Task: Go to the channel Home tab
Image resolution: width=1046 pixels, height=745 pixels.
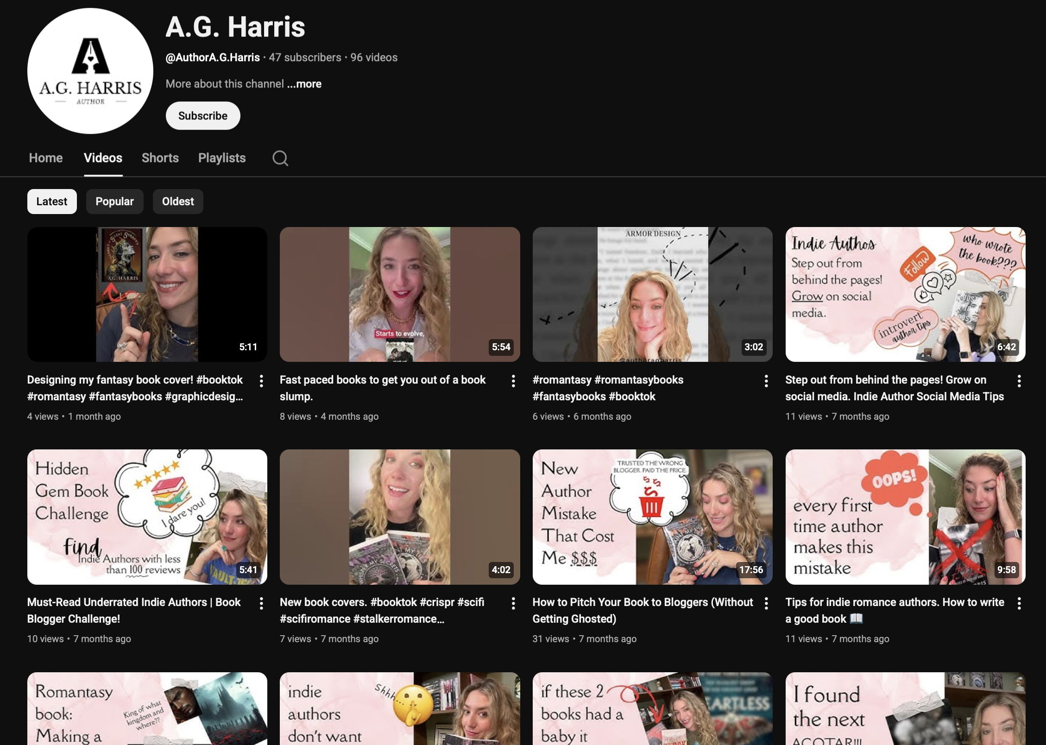Action: pyautogui.click(x=46, y=158)
